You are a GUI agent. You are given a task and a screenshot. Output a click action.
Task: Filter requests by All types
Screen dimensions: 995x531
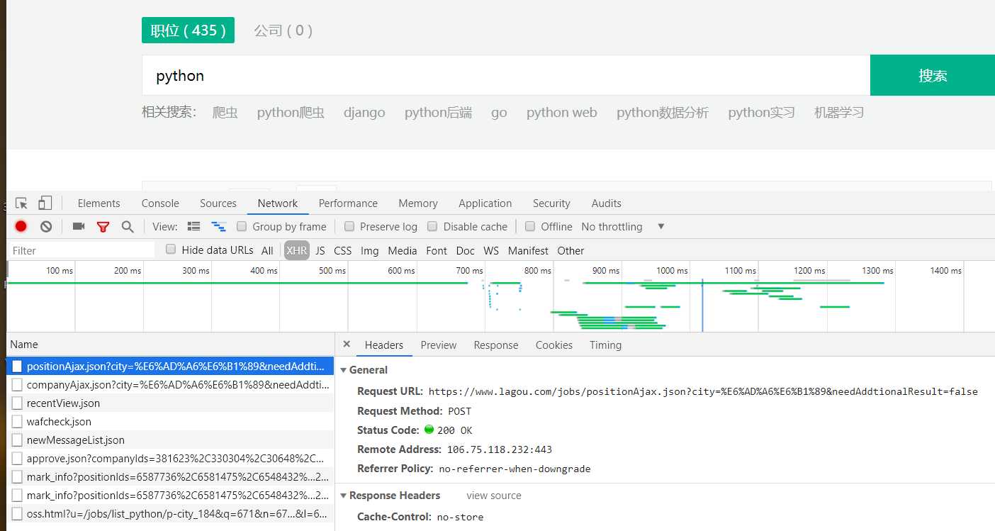[x=267, y=251]
